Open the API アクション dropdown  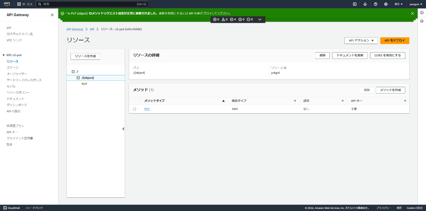tap(361, 41)
